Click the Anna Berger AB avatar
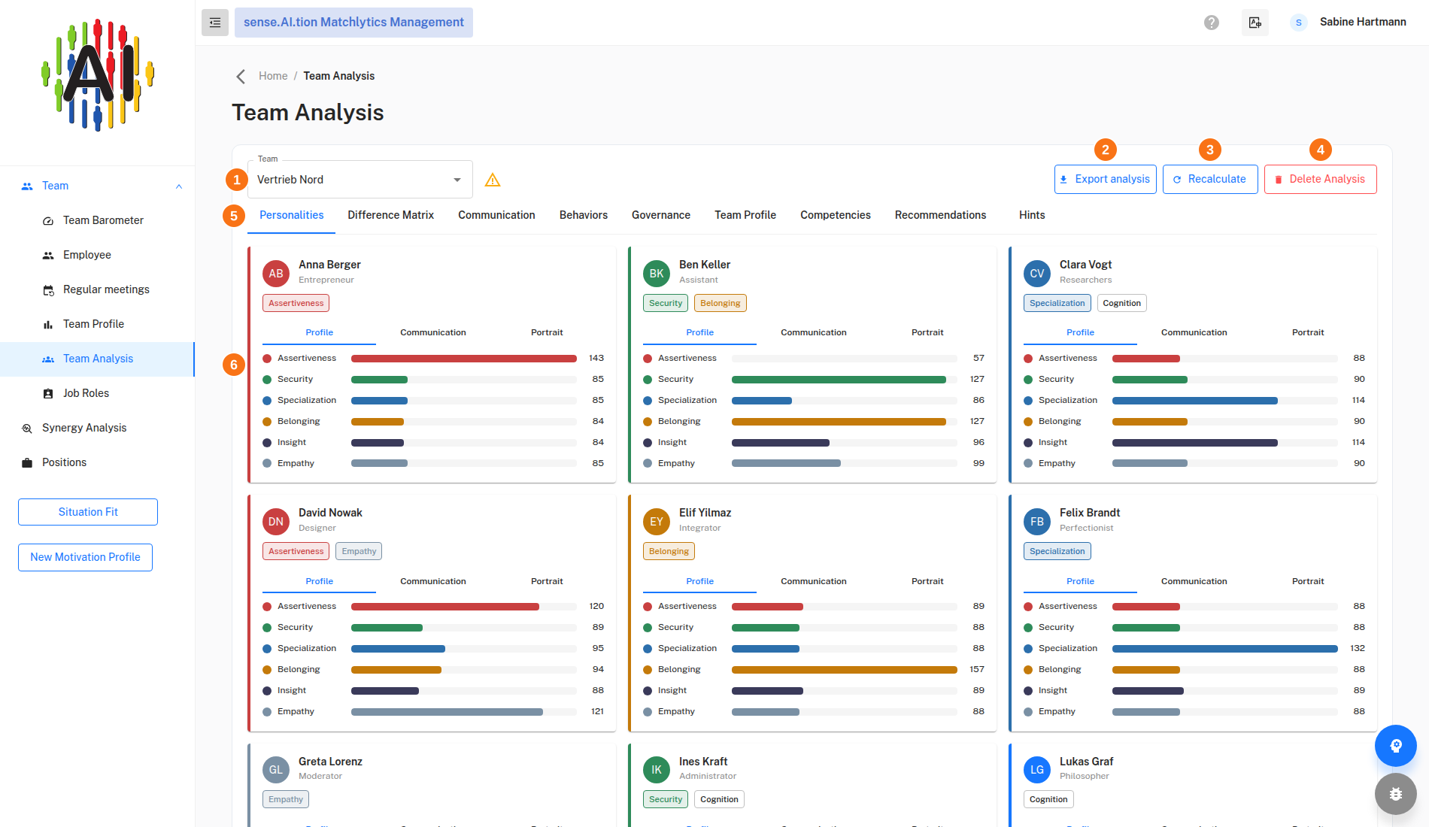1429x827 pixels. coord(276,274)
